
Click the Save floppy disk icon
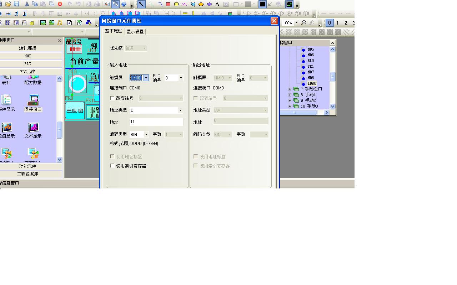16,4
